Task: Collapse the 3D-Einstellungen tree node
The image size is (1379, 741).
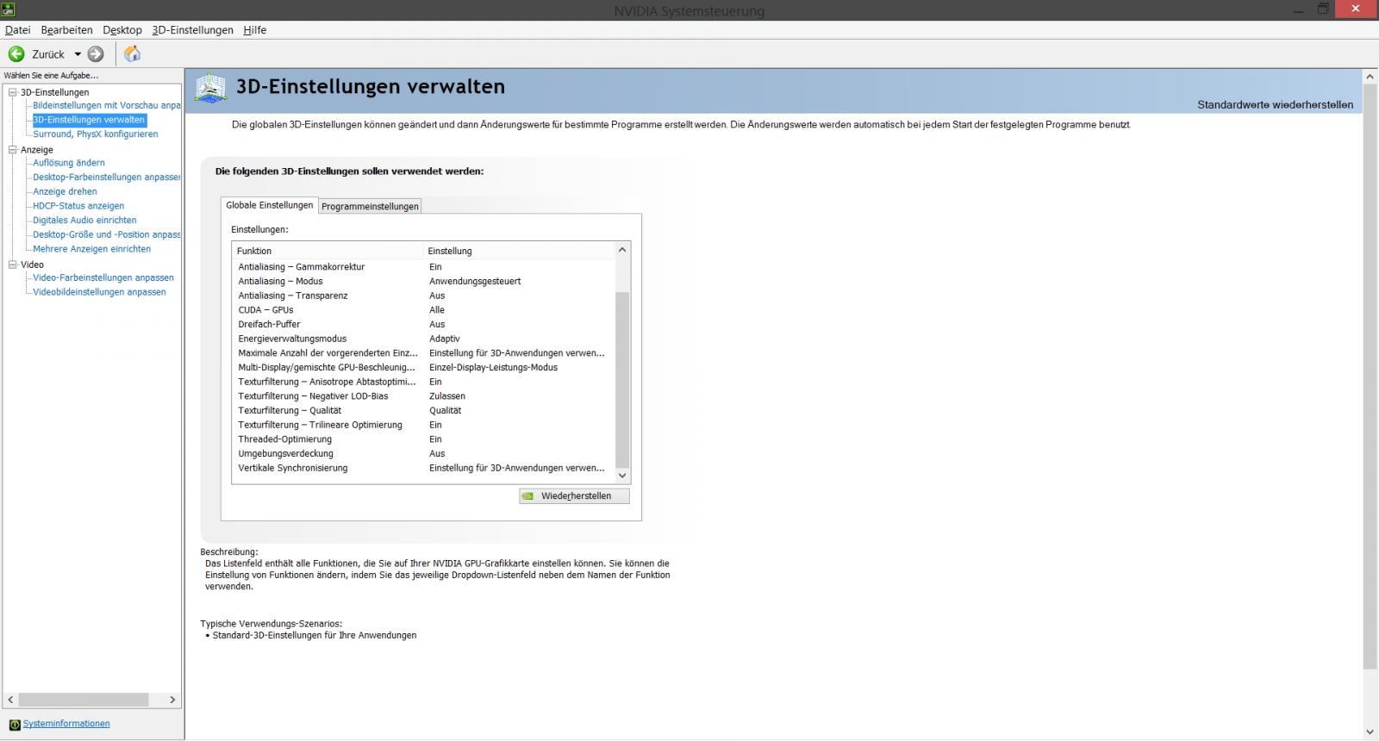Action: pyautogui.click(x=13, y=92)
